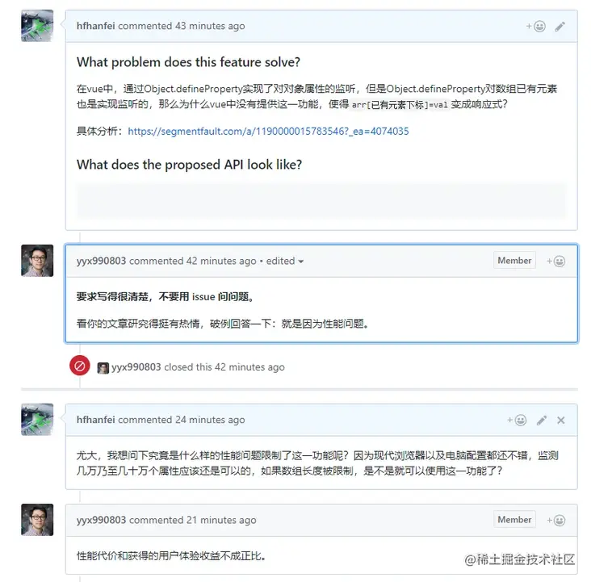Add reaction to hfhanfei's 24 minutes ago comment

coord(517,420)
